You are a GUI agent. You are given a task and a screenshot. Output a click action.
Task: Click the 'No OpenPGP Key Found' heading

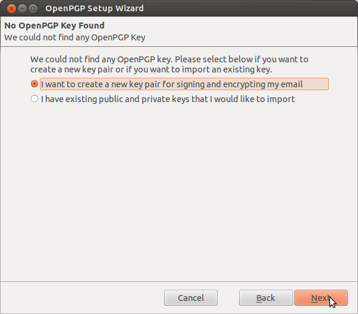coord(54,26)
